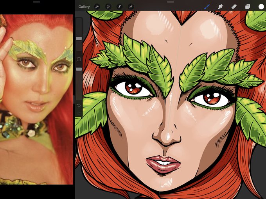Select the Eraser tool

coord(234,7)
